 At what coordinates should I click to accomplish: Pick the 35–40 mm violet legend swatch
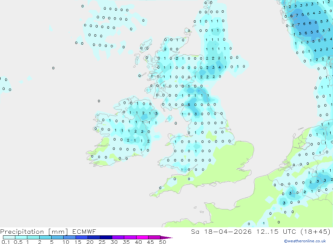130,237
